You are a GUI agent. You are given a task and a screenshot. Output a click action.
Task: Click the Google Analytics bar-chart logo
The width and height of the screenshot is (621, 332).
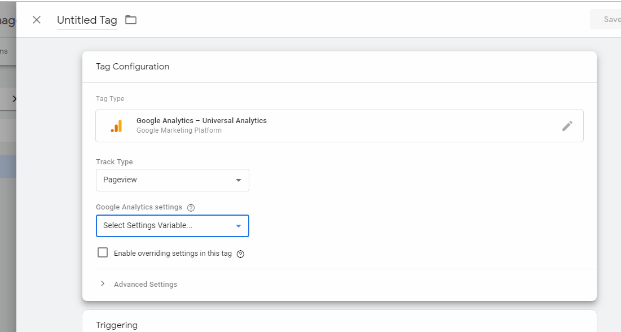[x=116, y=126]
